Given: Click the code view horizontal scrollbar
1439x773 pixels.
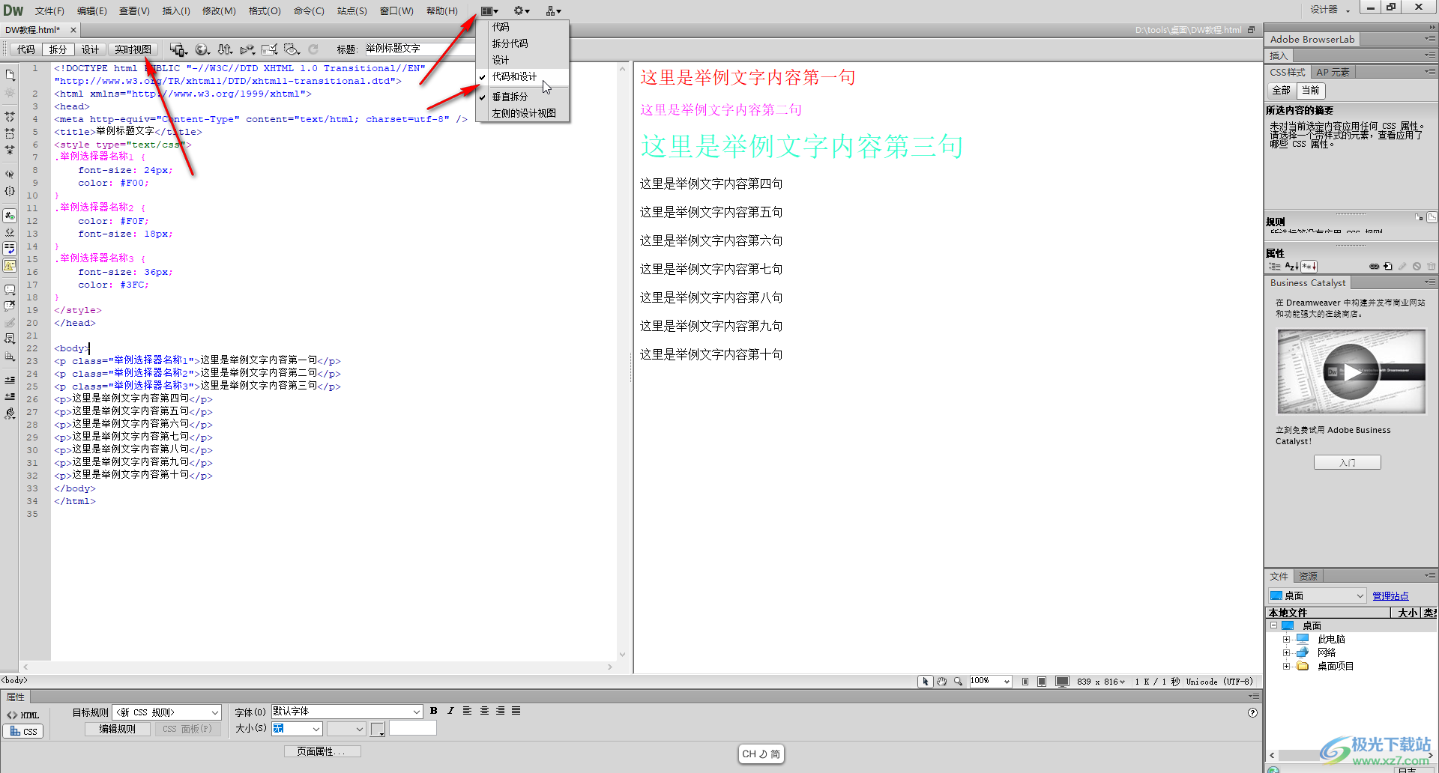Looking at the screenshot, I should point(317,667).
